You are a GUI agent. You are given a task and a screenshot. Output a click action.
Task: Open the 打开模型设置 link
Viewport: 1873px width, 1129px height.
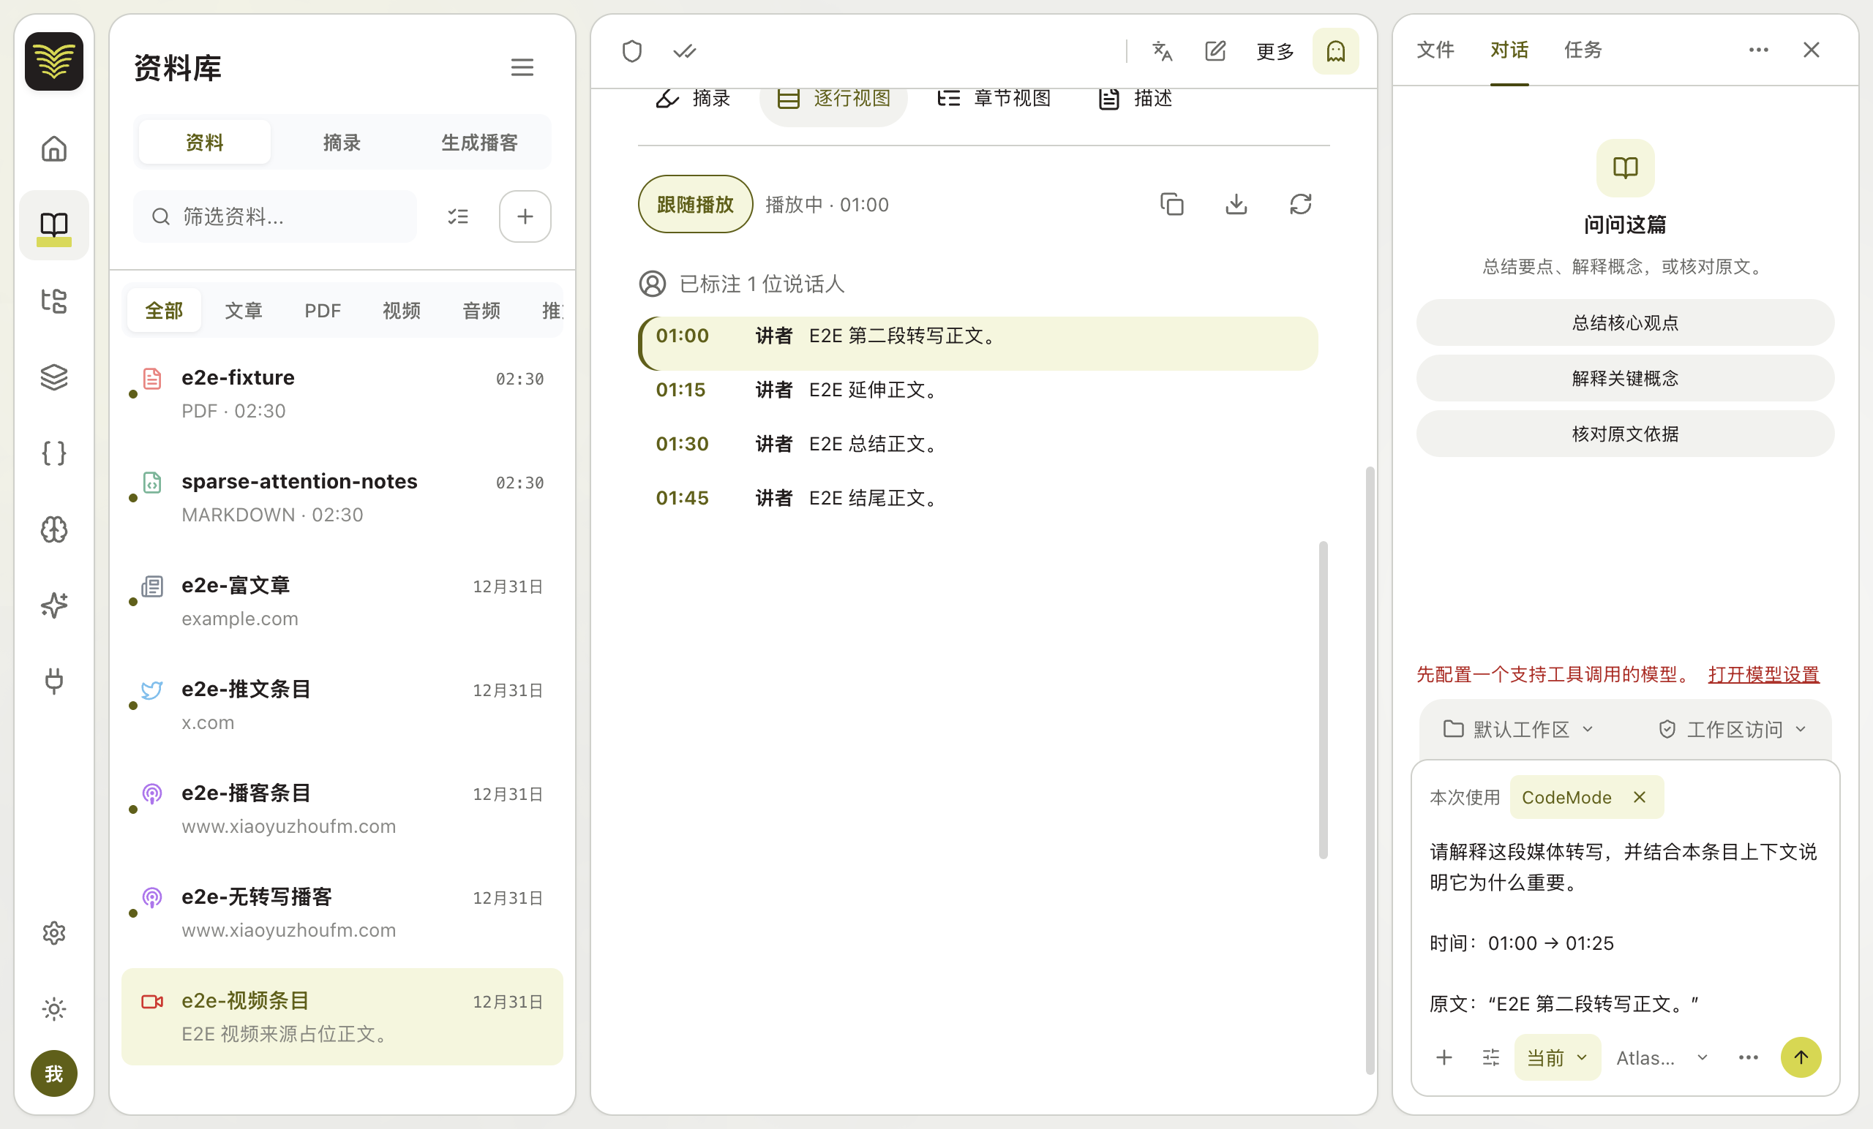(1763, 674)
